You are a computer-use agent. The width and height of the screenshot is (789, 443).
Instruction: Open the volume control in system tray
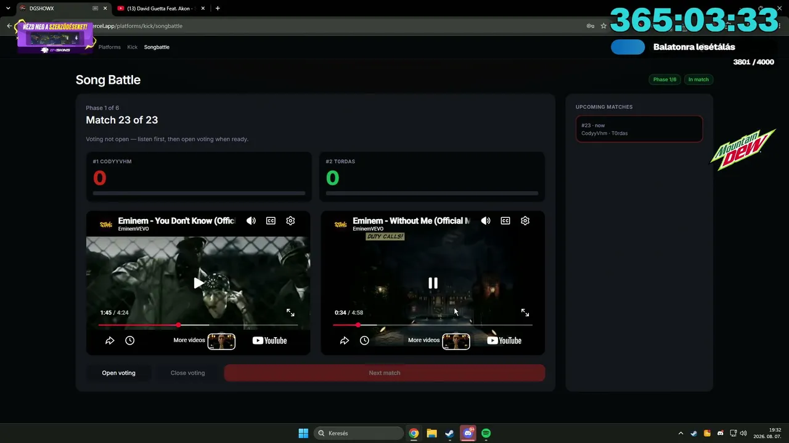(743, 433)
